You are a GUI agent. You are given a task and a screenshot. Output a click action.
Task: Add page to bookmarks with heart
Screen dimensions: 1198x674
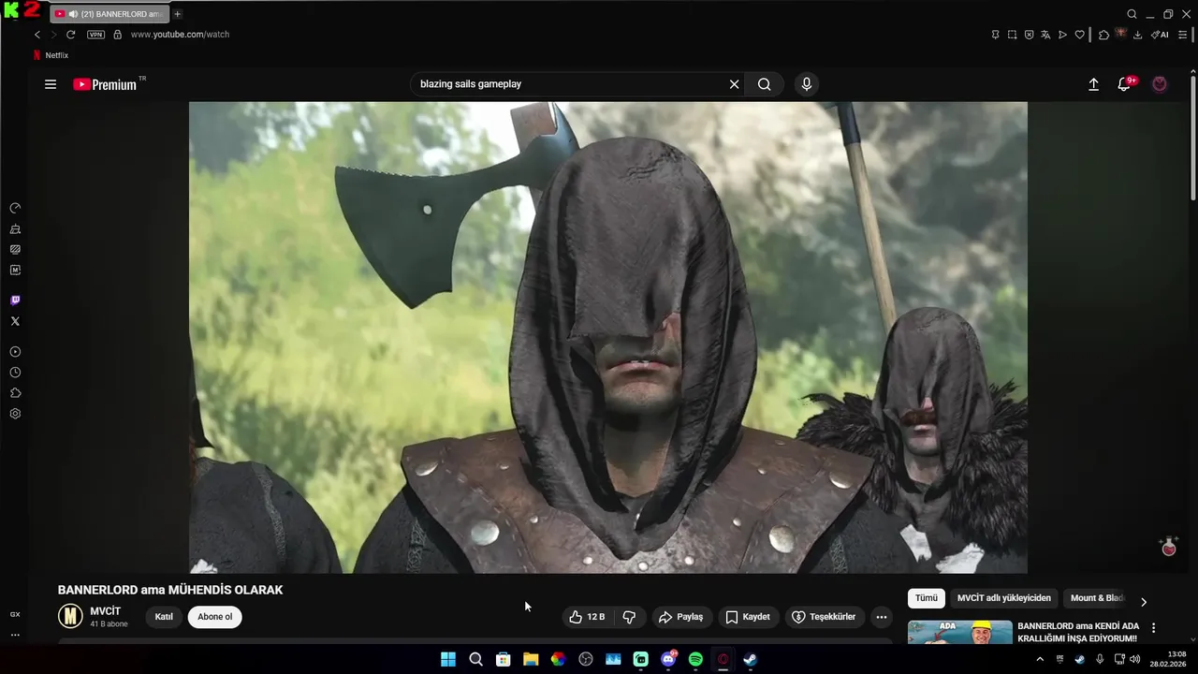[x=1079, y=35]
